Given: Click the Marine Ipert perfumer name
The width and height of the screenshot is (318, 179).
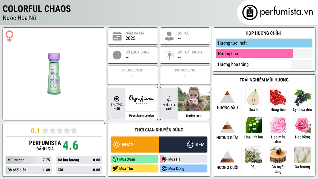Looking at the screenshot, I should (194, 116).
